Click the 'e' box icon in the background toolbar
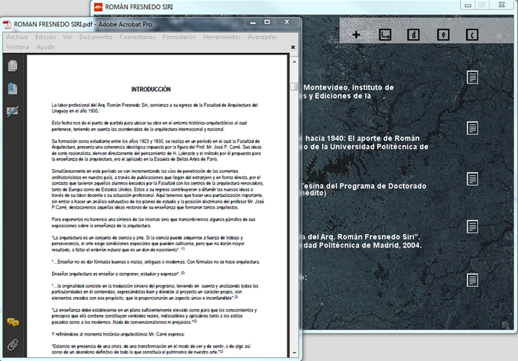 pyautogui.click(x=443, y=35)
